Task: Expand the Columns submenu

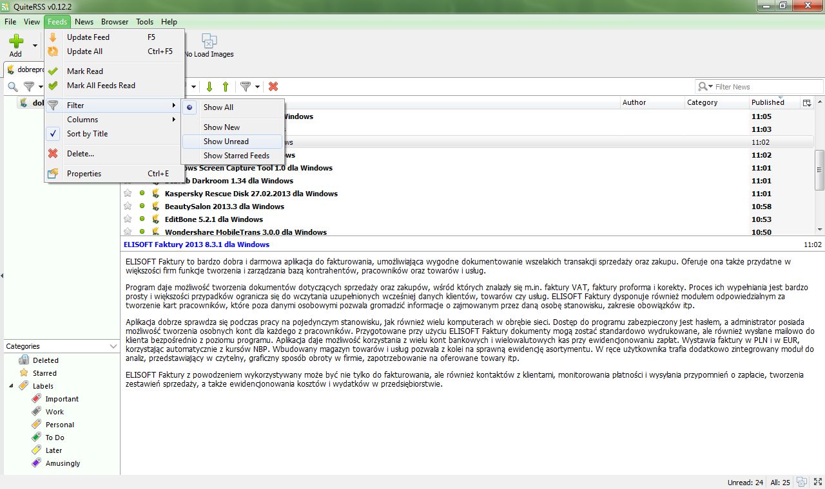Action: click(x=115, y=120)
